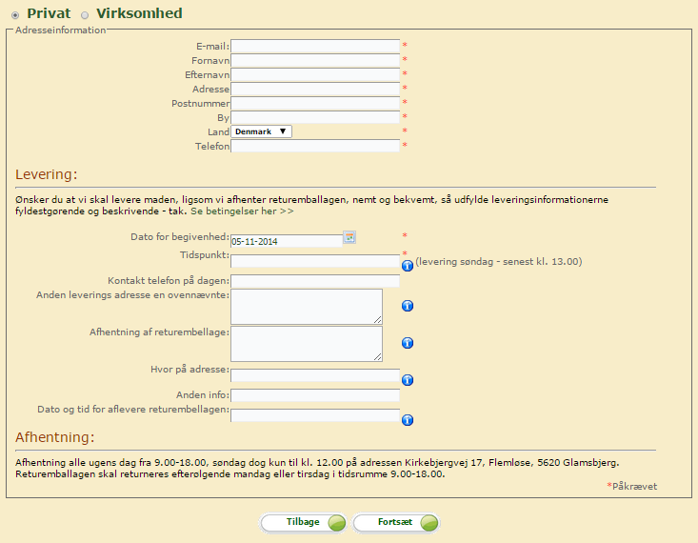Focus Dato og tid for aflevere returembellagen field
The image size is (698, 543).
point(315,415)
